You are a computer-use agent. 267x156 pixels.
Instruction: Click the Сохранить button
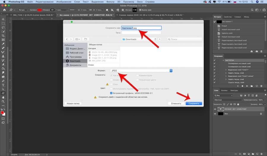pos(194,104)
